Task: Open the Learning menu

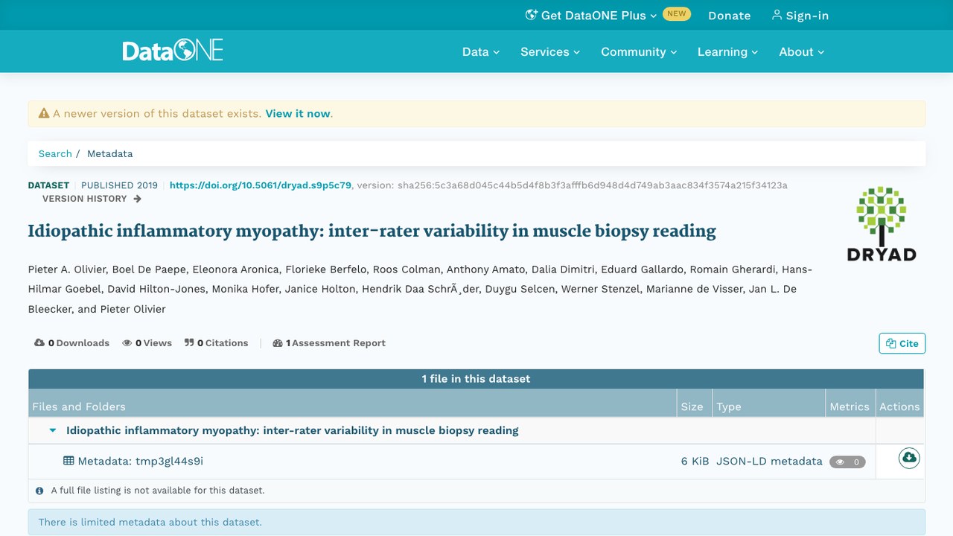Action: (x=727, y=51)
